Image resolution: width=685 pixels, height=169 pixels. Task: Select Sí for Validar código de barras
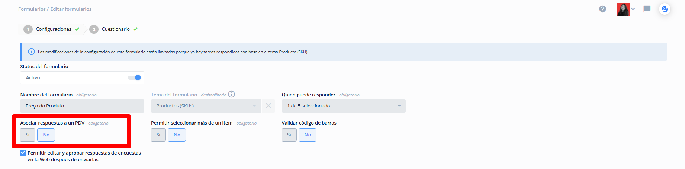pos(289,135)
